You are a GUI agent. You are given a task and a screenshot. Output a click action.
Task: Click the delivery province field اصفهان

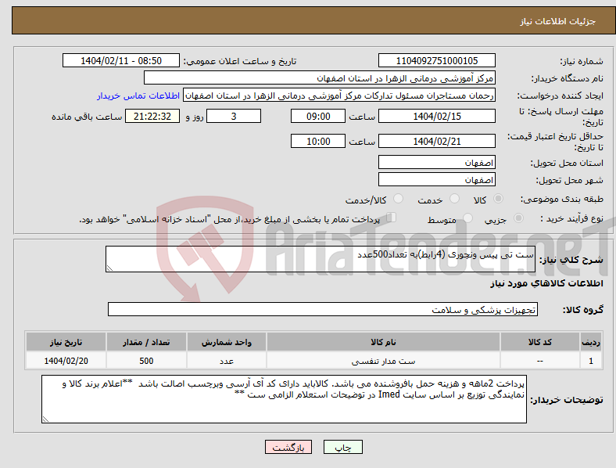pyautogui.click(x=437, y=163)
